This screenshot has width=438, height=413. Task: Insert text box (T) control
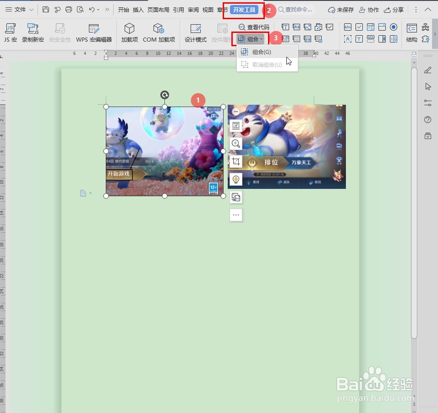(x=359, y=39)
